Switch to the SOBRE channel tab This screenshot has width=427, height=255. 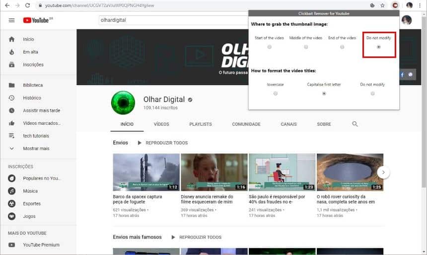point(324,124)
